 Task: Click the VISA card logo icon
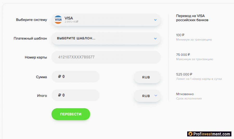click(58, 20)
